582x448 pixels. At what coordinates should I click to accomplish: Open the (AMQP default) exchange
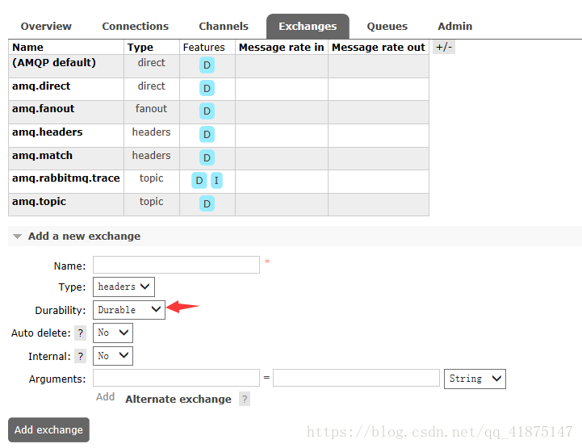[x=54, y=63]
